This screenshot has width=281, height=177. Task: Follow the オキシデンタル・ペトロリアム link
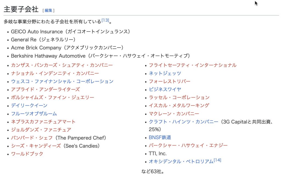pyautogui.click(x=181, y=161)
